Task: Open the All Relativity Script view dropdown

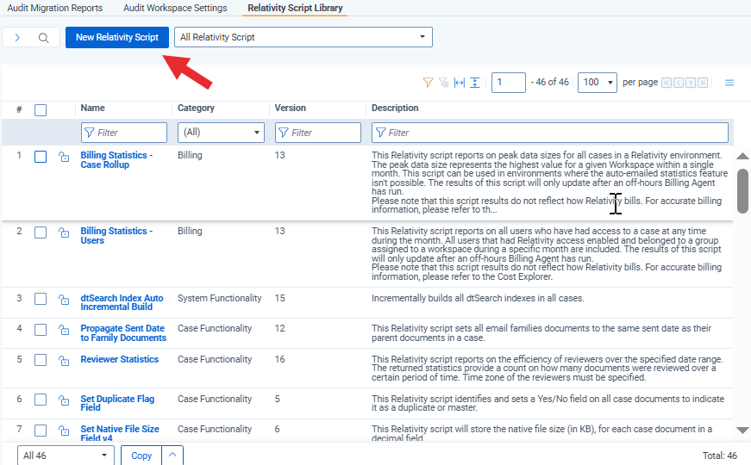Action: (x=304, y=37)
